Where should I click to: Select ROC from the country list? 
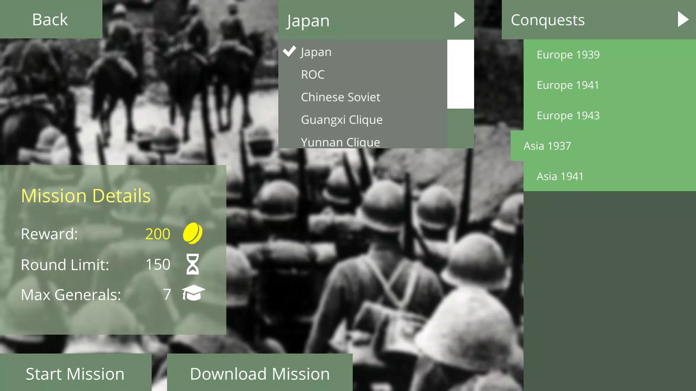point(313,75)
